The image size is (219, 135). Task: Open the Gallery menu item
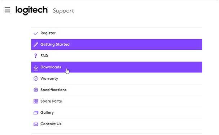tap(117, 113)
